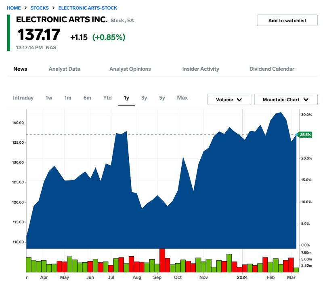The height and width of the screenshot is (287, 323).
Task: Open the Mountain-Chart type dropdown
Action: click(286, 100)
